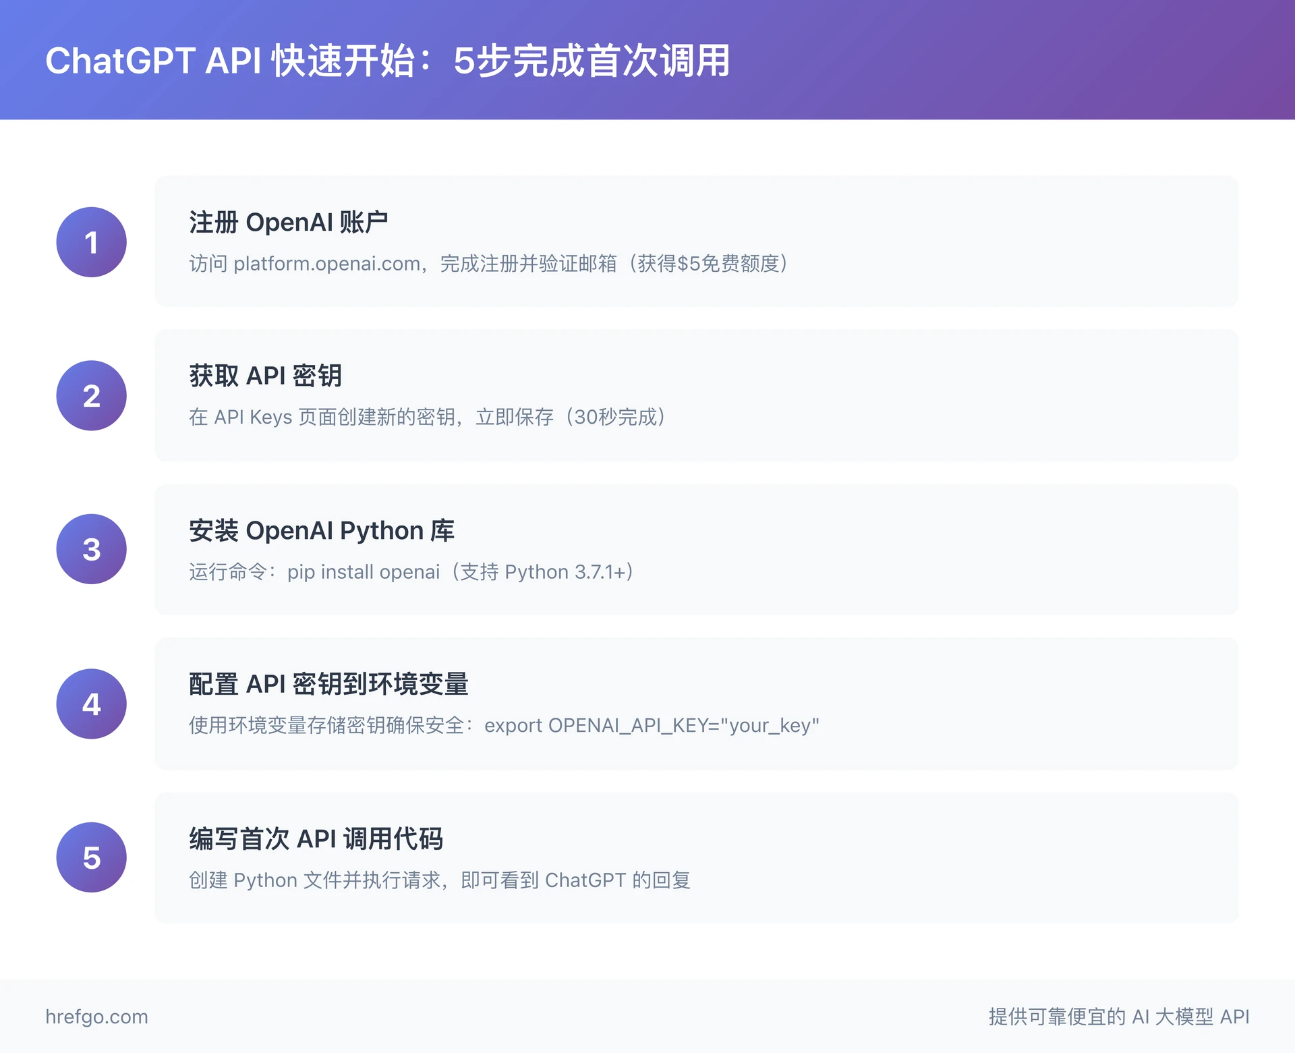Click the step 5 numbered circle badge
This screenshot has width=1295, height=1053.
(x=91, y=857)
